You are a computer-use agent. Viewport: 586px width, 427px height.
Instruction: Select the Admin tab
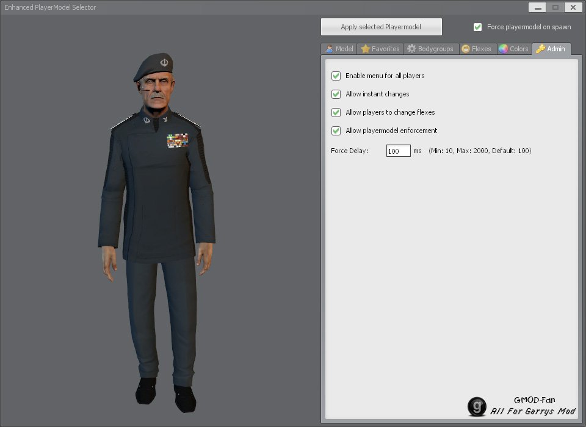point(551,49)
